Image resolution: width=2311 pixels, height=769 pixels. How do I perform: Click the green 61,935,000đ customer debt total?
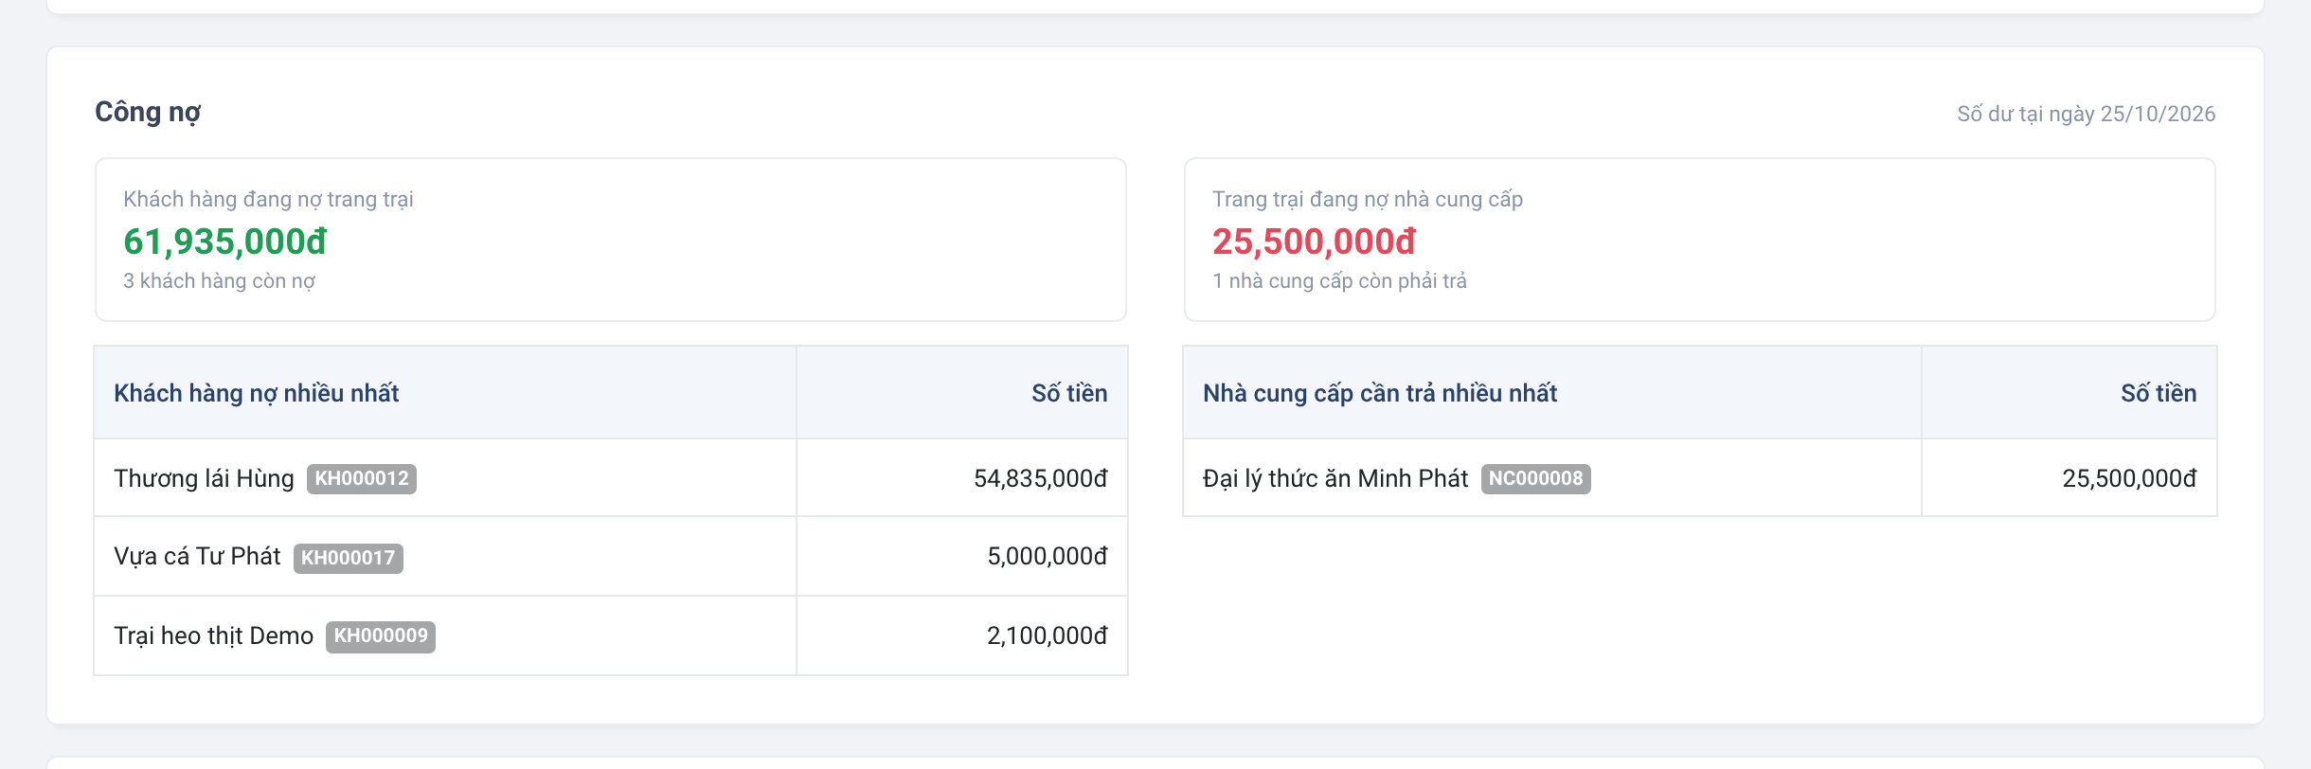point(225,241)
